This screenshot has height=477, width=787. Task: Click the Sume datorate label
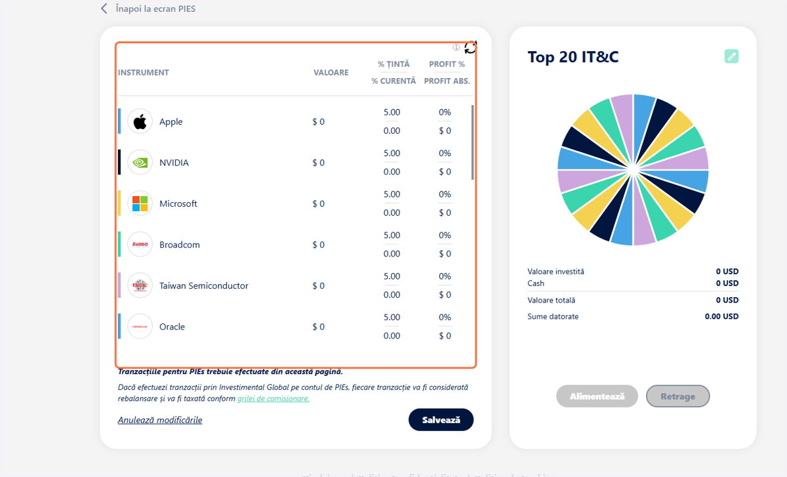553,316
